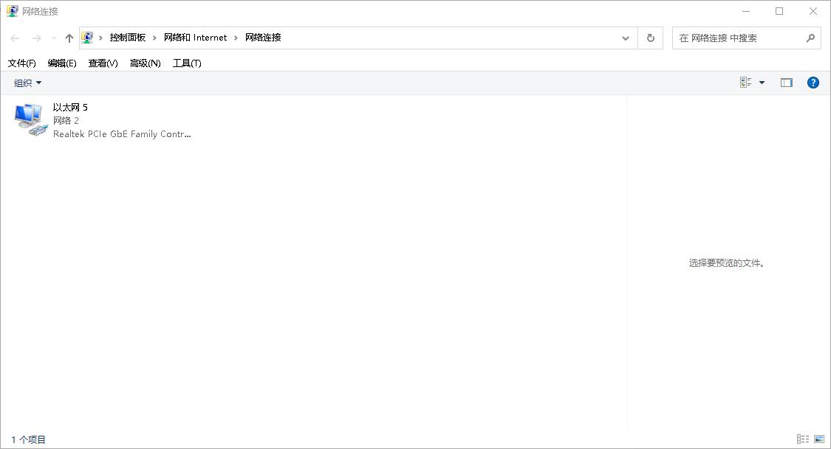The height and width of the screenshot is (449, 831).
Task: Navigate back using the back arrow
Action: [x=15, y=38]
